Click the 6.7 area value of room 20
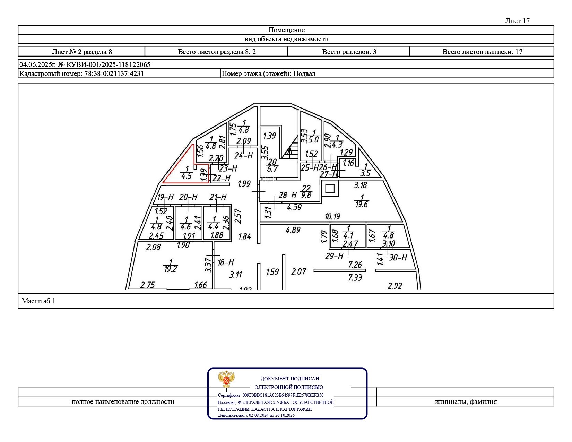Viewport: 572px width, 442px height. (x=272, y=169)
